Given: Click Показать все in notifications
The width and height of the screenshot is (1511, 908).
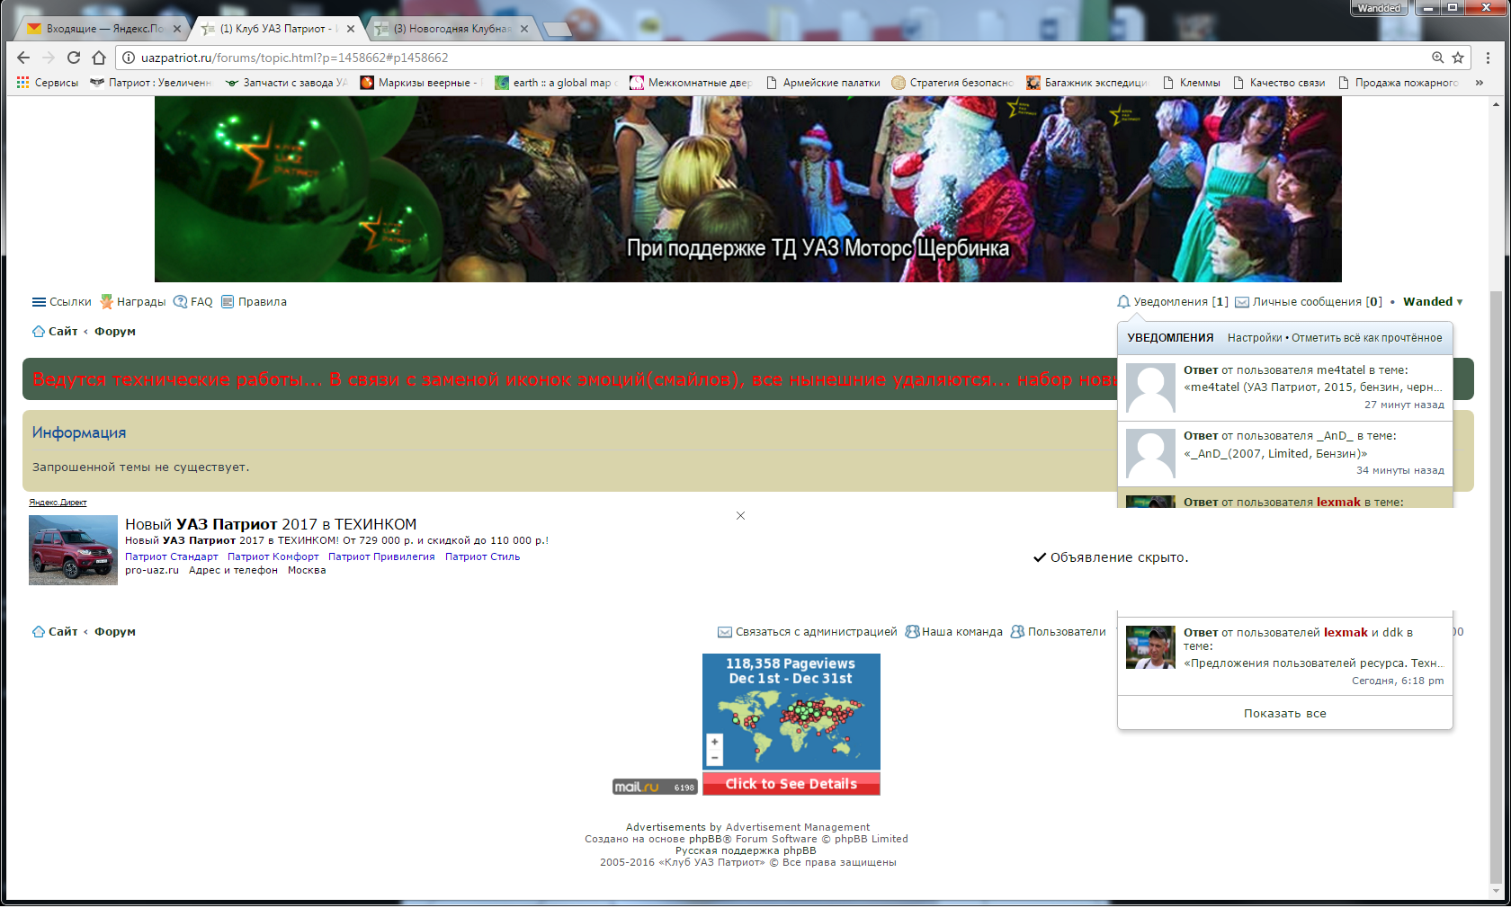Looking at the screenshot, I should point(1284,714).
